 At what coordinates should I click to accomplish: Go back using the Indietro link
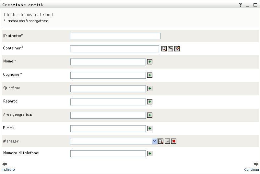point(8,169)
